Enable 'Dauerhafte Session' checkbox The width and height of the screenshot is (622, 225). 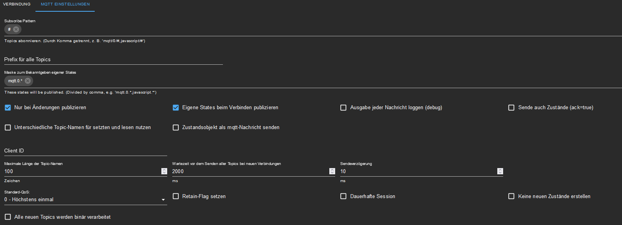tap(343, 196)
